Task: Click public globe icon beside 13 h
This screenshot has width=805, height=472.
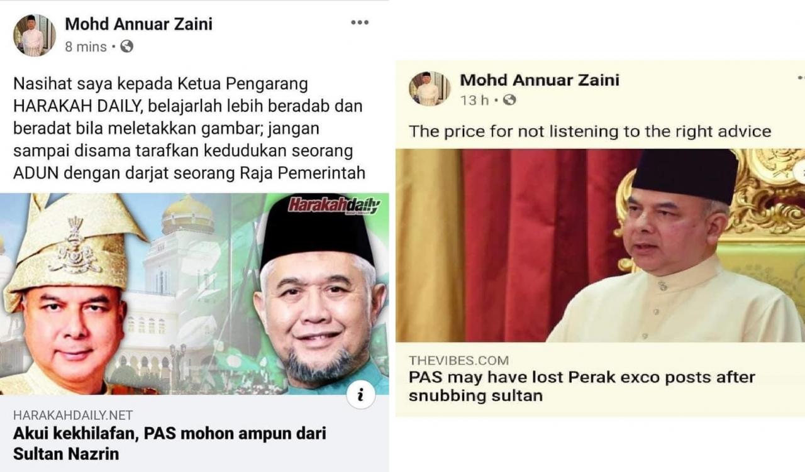Action: (x=509, y=100)
